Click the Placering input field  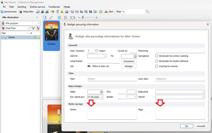[x=180, y=51]
